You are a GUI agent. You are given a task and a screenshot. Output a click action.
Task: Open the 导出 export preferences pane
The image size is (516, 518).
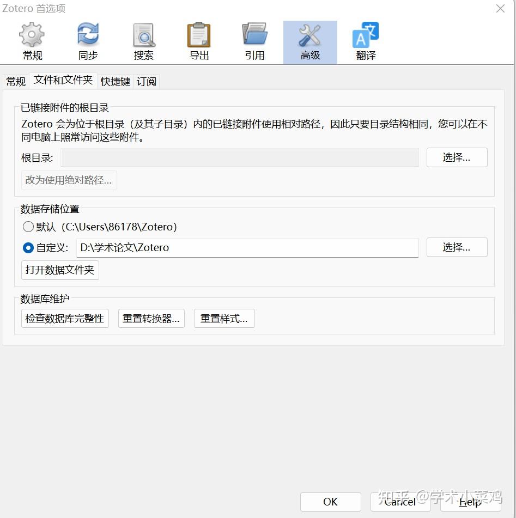click(x=199, y=42)
